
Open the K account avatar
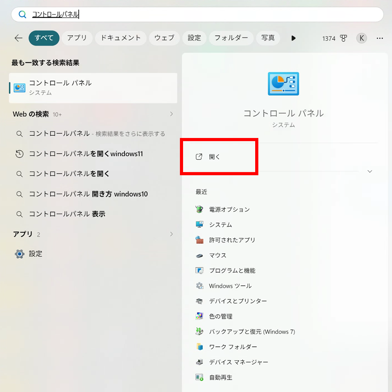coord(361,38)
